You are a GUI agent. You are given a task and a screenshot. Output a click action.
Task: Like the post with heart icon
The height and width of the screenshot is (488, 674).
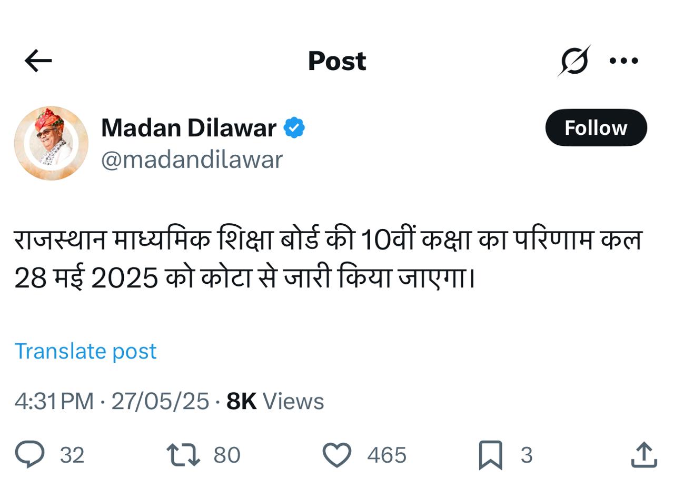pos(336,455)
